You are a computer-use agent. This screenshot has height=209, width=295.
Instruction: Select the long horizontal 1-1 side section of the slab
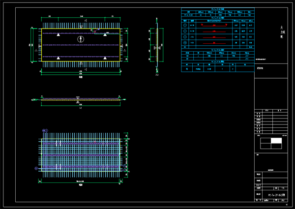81,99
